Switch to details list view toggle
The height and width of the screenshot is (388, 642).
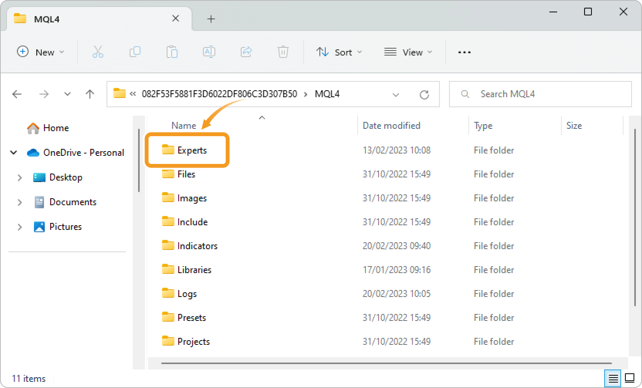(613, 378)
